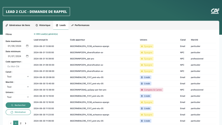Click the Canal column header

pyautogui.click(x=183, y=40)
